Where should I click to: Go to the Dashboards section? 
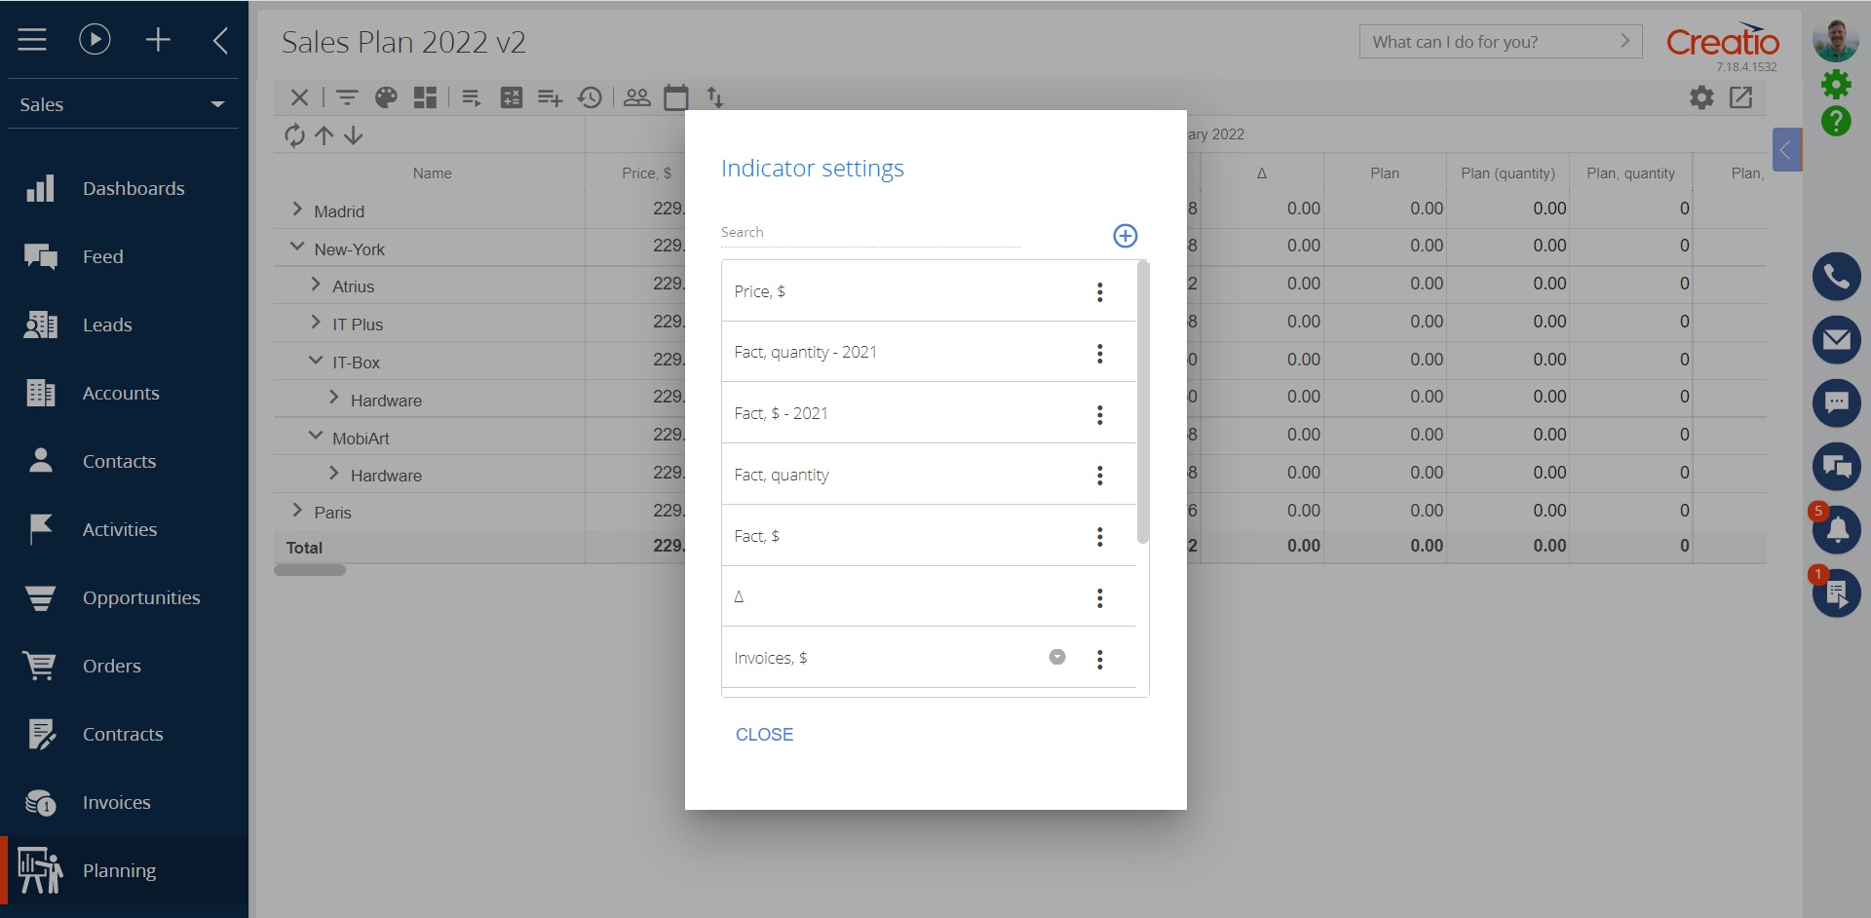(x=134, y=188)
